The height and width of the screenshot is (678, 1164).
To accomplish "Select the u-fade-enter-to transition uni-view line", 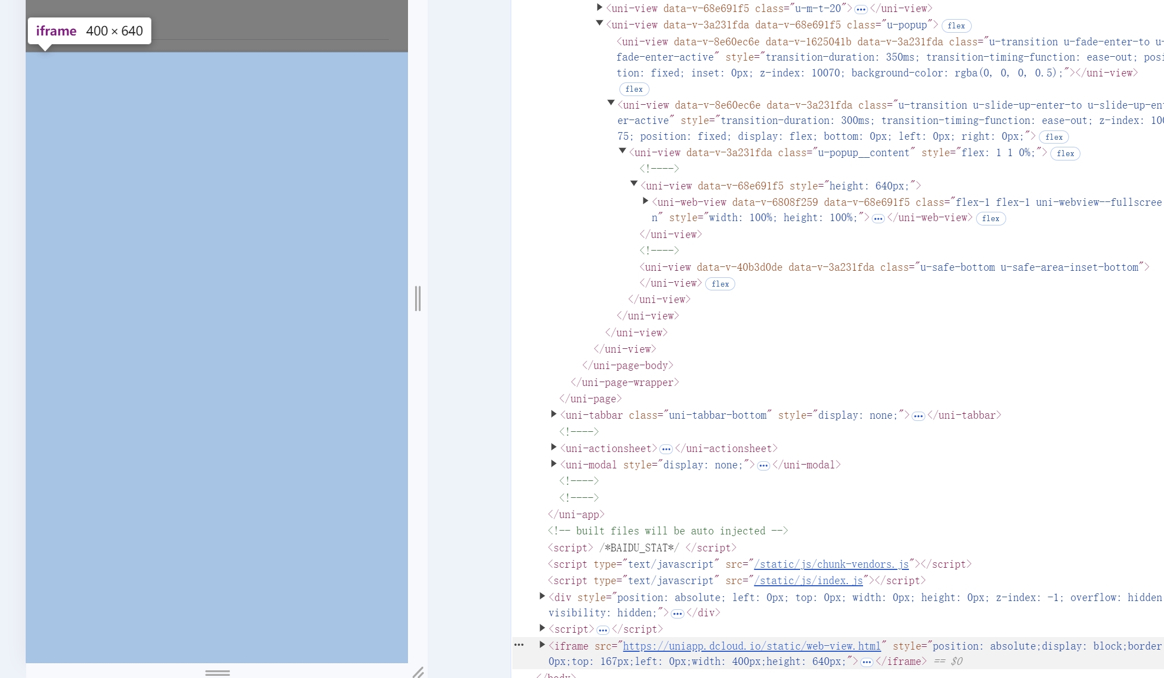I will [x=890, y=57].
